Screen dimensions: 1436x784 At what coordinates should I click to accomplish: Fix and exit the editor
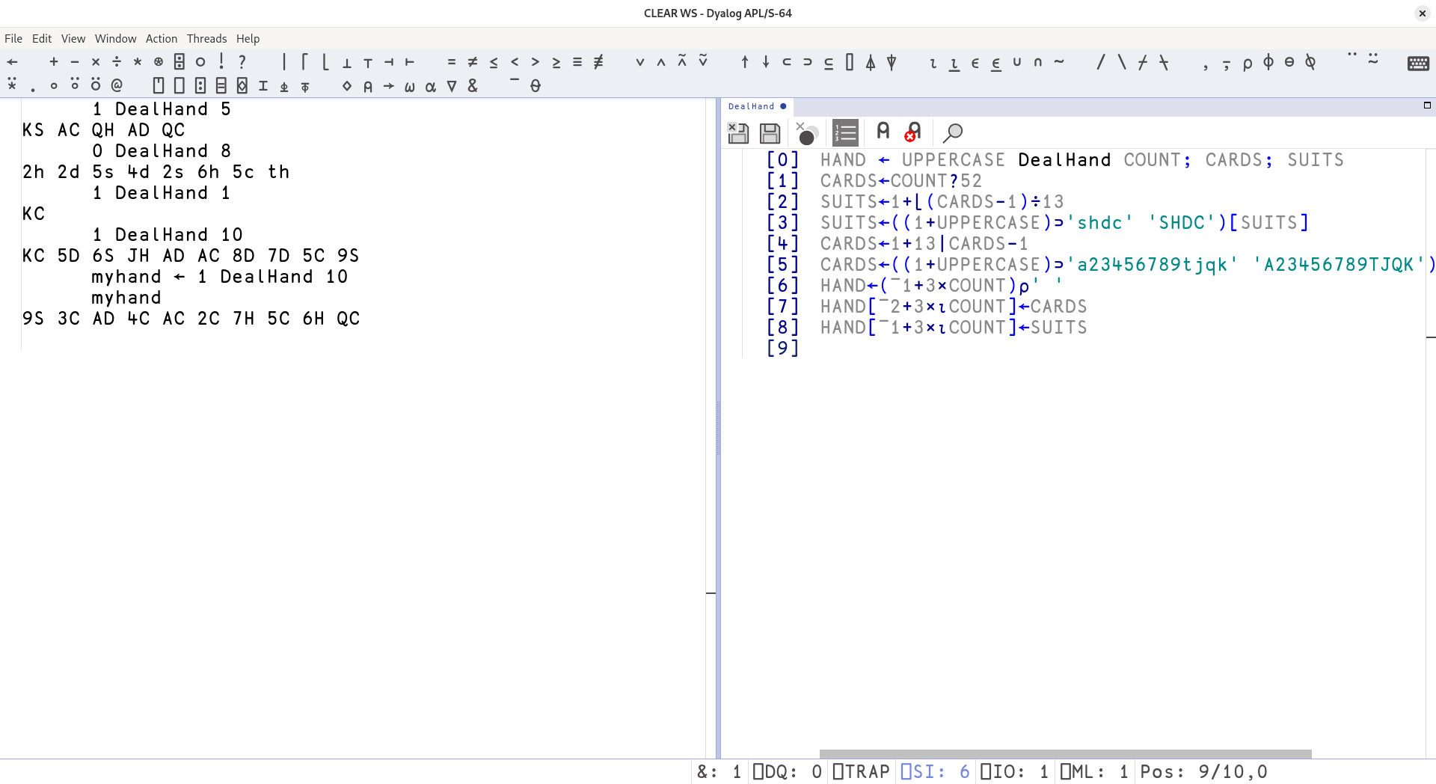pyautogui.click(x=739, y=133)
